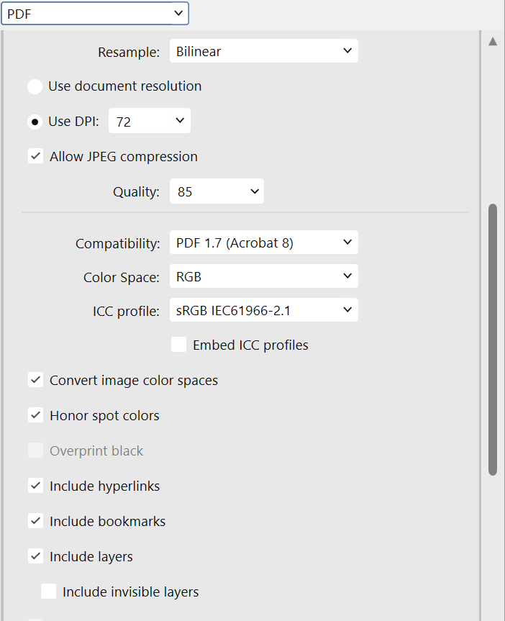Open the PDF format dropdown
The width and height of the screenshot is (505, 621).
[95, 14]
